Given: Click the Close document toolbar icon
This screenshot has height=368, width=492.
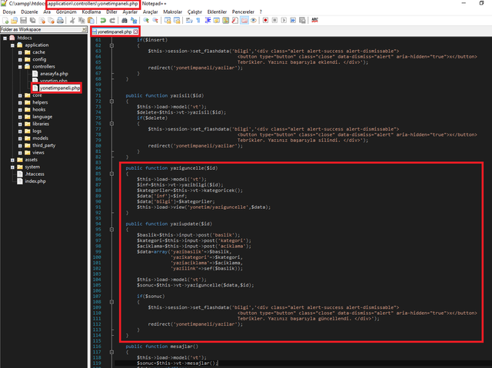Looking at the screenshot, I should pyautogui.click(x=42, y=21).
